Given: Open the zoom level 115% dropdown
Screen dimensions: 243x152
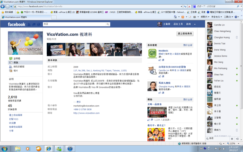Looking at the screenshot, I should pyautogui.click(x=239, y=144).
